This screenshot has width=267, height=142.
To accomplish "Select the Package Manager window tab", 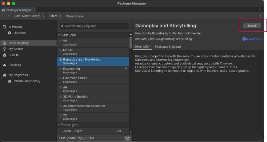I will click(18, 10).
